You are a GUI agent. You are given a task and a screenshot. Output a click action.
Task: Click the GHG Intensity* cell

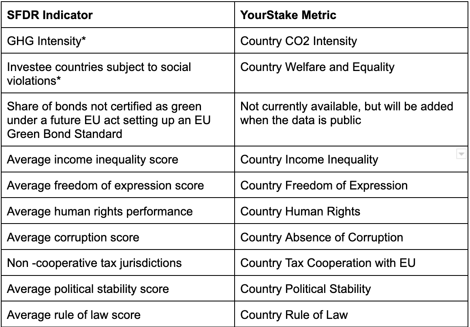click(118, 41)
